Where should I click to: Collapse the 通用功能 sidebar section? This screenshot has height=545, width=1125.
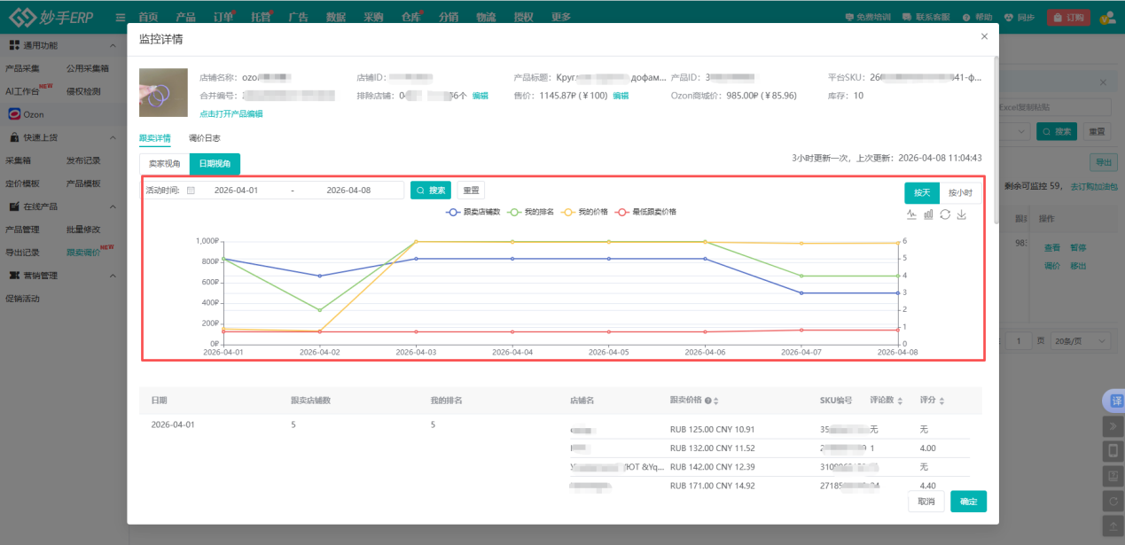coord(112,45)
